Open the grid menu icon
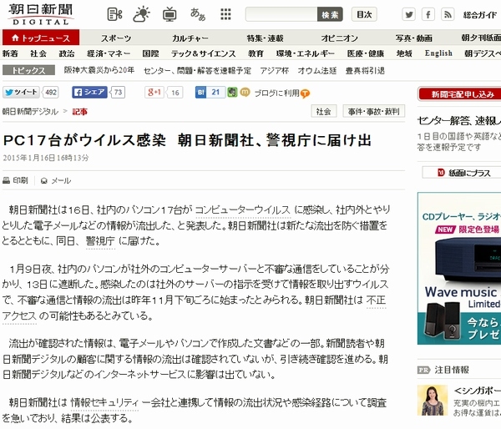Screen dimensions: 501x429 [x=225, y=14]
